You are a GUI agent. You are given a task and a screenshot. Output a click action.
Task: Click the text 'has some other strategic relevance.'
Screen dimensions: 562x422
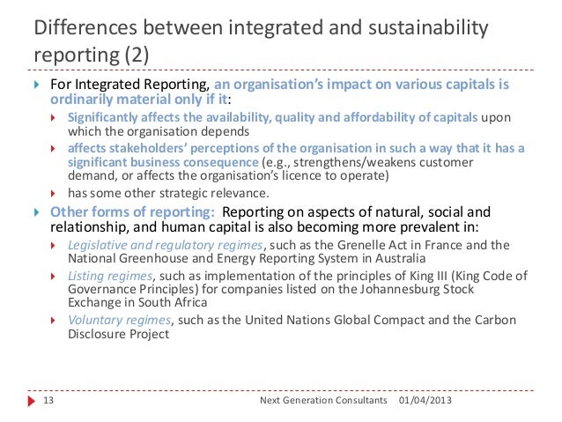(x=168, y=193)
